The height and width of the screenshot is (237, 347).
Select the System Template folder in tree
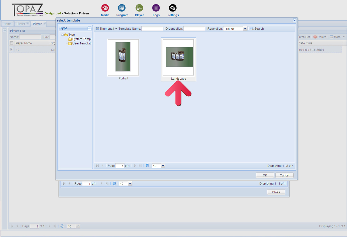tap(82, 39)
